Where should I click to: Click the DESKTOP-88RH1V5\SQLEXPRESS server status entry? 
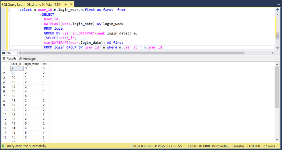(x=159, y=146)
